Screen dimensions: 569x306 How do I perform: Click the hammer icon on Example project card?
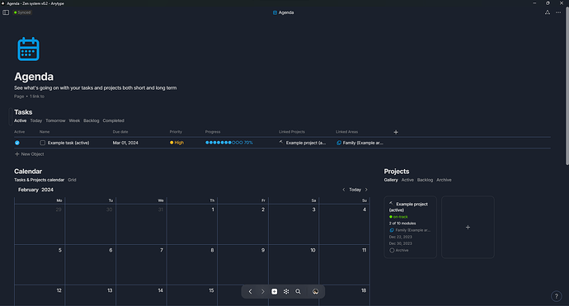tap(391, 203)
